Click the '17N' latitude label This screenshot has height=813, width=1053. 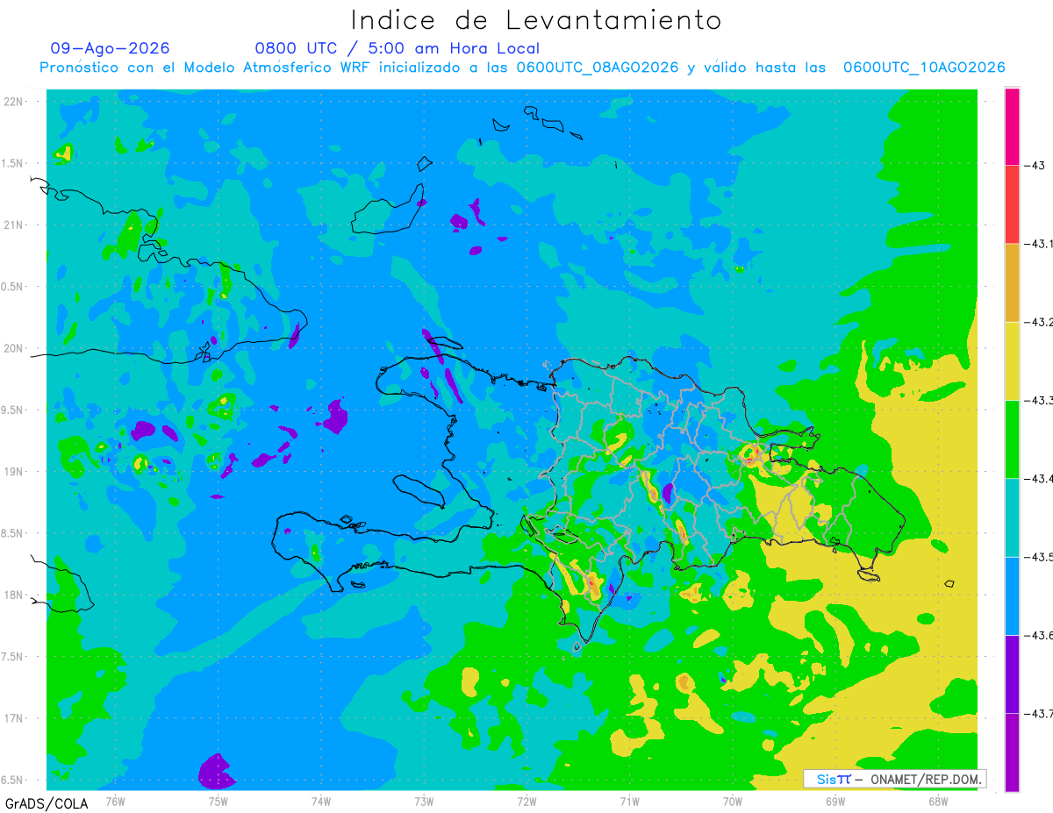15,718
